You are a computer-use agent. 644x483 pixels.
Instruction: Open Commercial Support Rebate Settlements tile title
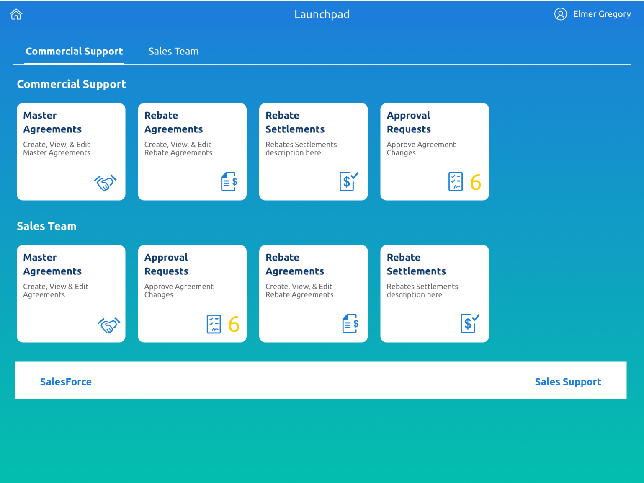click(x=295, y=122)
